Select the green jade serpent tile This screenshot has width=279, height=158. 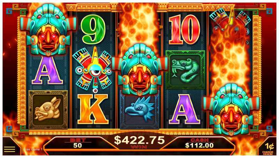pos(185,70)
